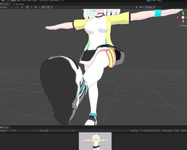Click the green Y axis cone
187x150 pixels.
point(183,14)
